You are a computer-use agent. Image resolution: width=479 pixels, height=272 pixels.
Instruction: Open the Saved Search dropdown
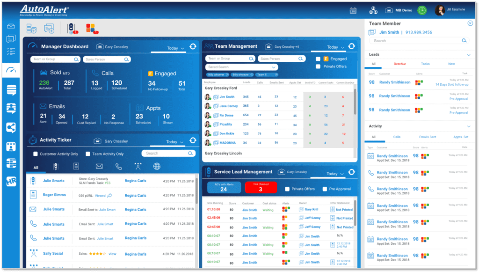(x=241, y=67)
